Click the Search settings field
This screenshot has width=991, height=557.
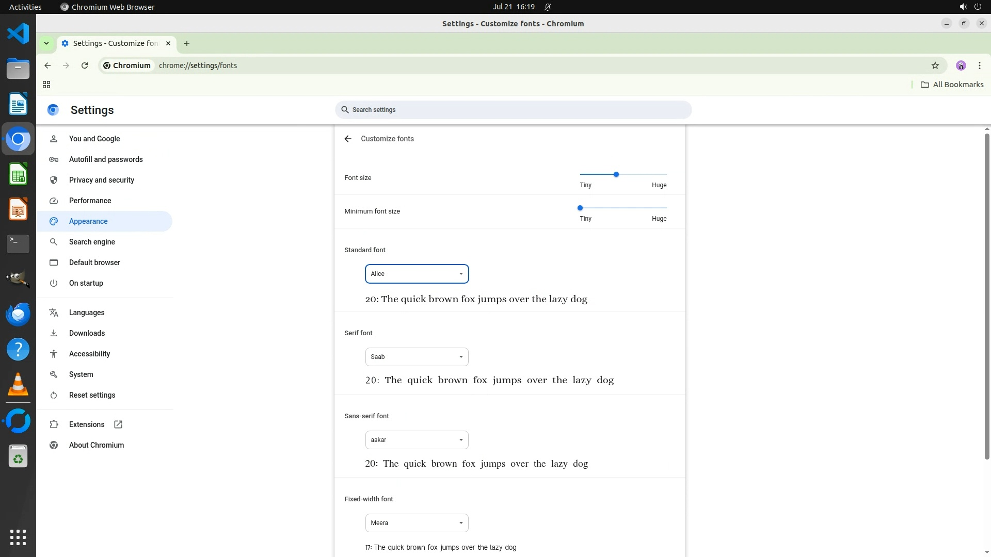tap(513, 110)
